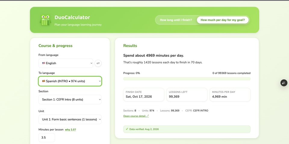Open the course detail link
Viewport: 289px width, 144px height.
[136, 116]
